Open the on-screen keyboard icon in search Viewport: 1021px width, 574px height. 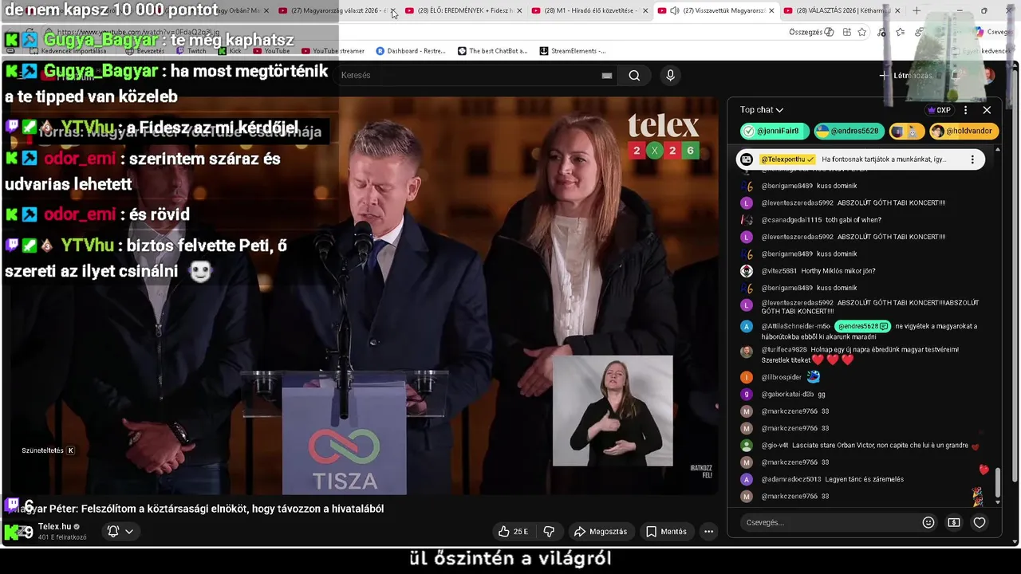pyautogui.click(x=607, y=76)
